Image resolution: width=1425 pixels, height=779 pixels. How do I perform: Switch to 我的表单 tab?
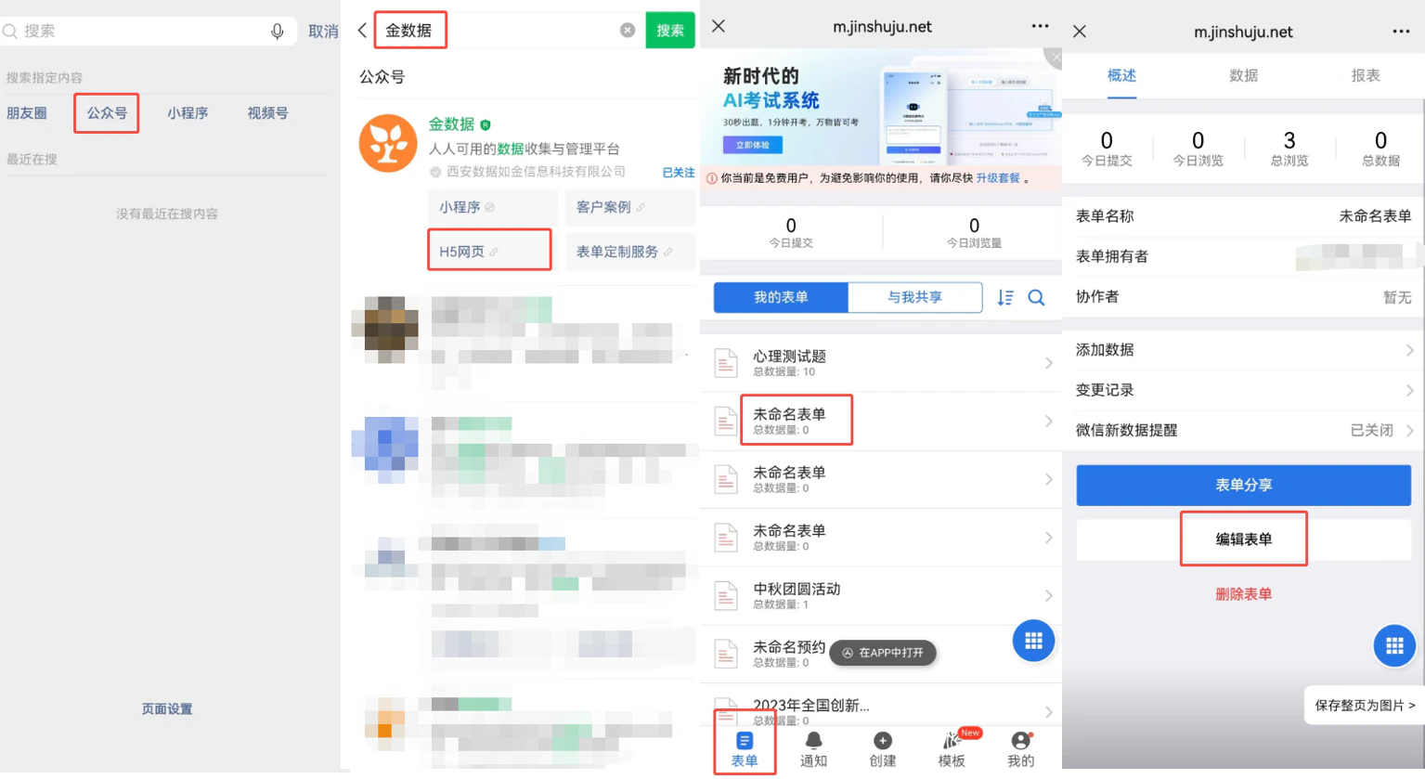click(781, 297)
